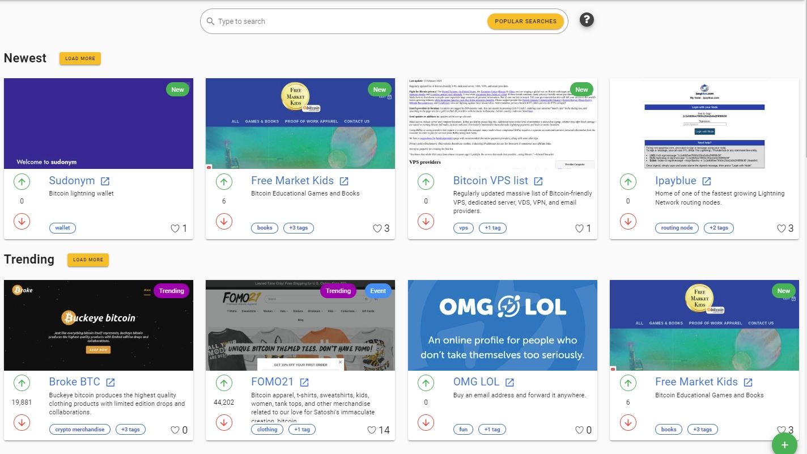Downvote the Bitcoin VPS list entry
The image size is (807, 454).
coord(426,221)
